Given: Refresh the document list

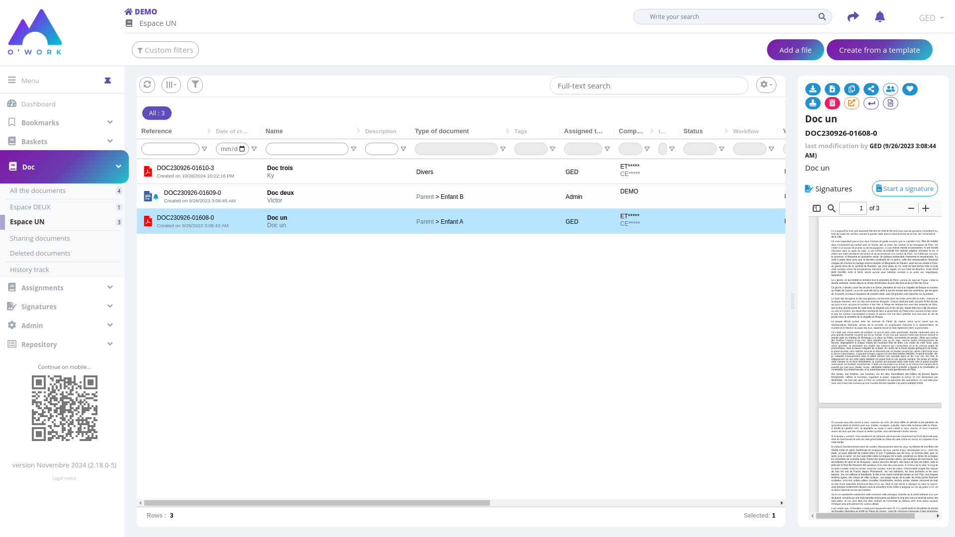Looking at the screenshot, I should pyautogui.click(x=147, y=85).
